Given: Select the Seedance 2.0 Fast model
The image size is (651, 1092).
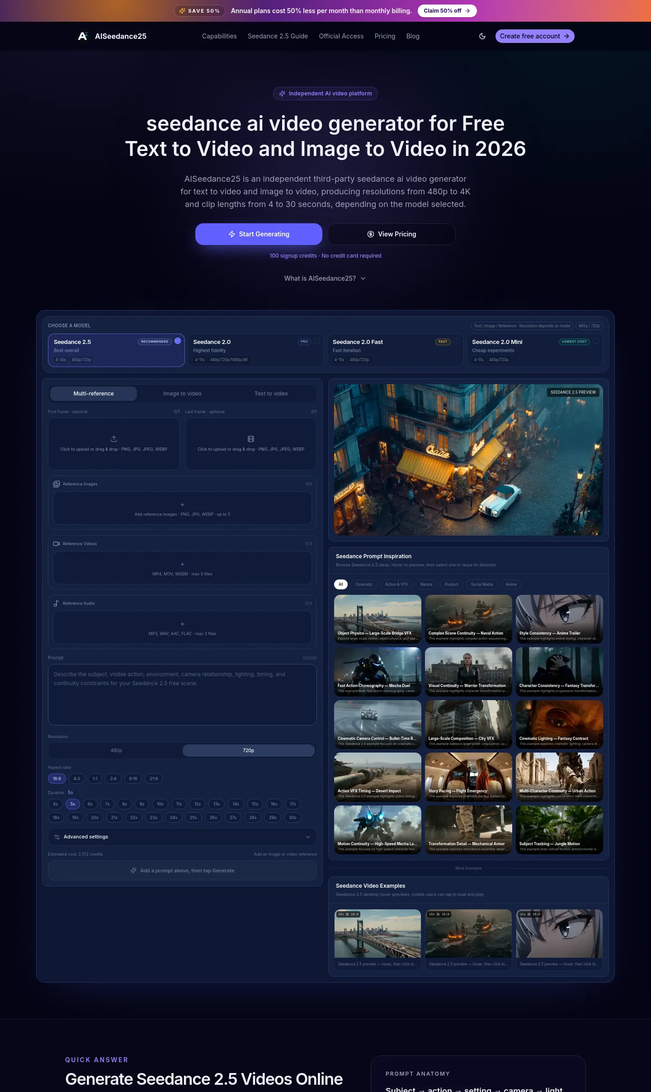Looking at the screenshot, I should point(395,350).
